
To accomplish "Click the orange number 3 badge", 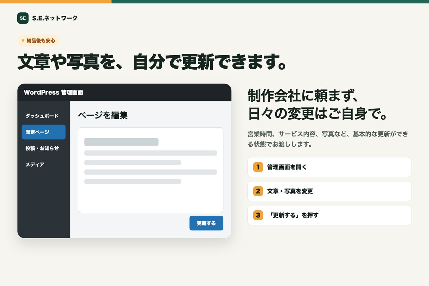I will 258,215.
